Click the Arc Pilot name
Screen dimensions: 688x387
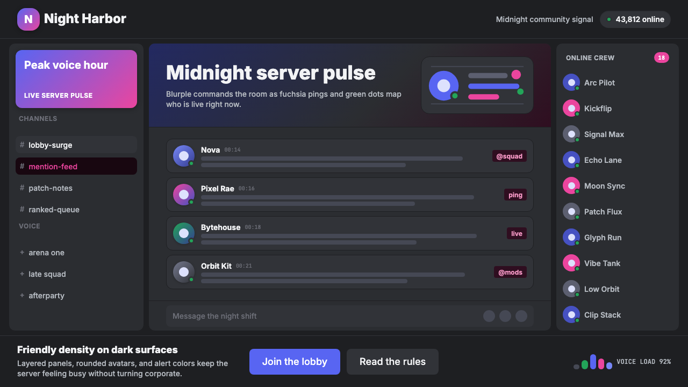click(x=599, y=83)
